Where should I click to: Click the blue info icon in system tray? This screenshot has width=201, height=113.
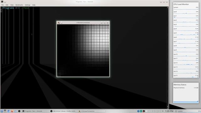[138, 111]
